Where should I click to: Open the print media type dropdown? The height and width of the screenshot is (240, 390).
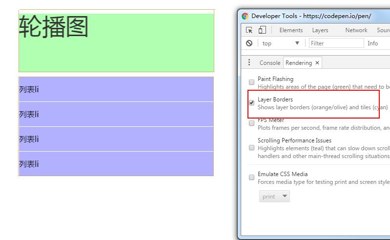274,196
